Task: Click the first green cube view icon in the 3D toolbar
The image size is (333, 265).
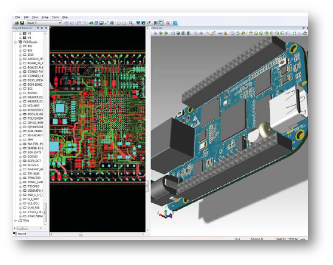Action: [x=251, y=33]
